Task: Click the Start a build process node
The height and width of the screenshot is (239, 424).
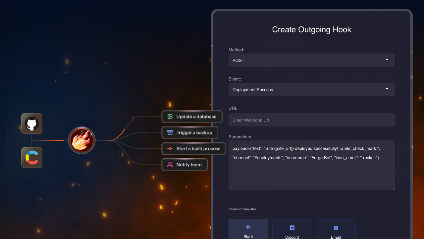Action: [193, 148]
